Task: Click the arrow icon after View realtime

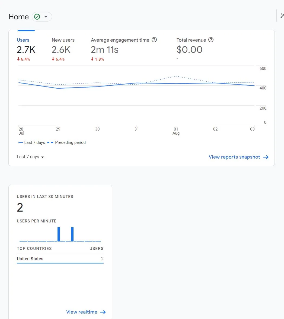Action: click(x=103, y=312)
